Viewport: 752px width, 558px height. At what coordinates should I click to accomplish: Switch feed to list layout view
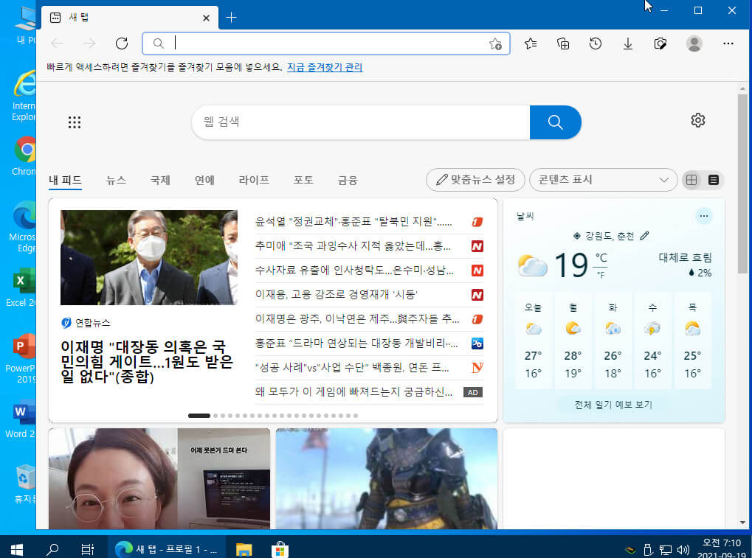click(x=714, y=180)
